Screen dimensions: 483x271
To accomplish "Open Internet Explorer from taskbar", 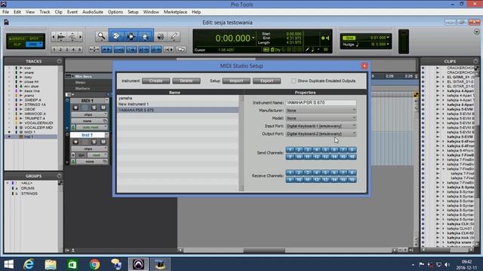I will tap(29, 264).
